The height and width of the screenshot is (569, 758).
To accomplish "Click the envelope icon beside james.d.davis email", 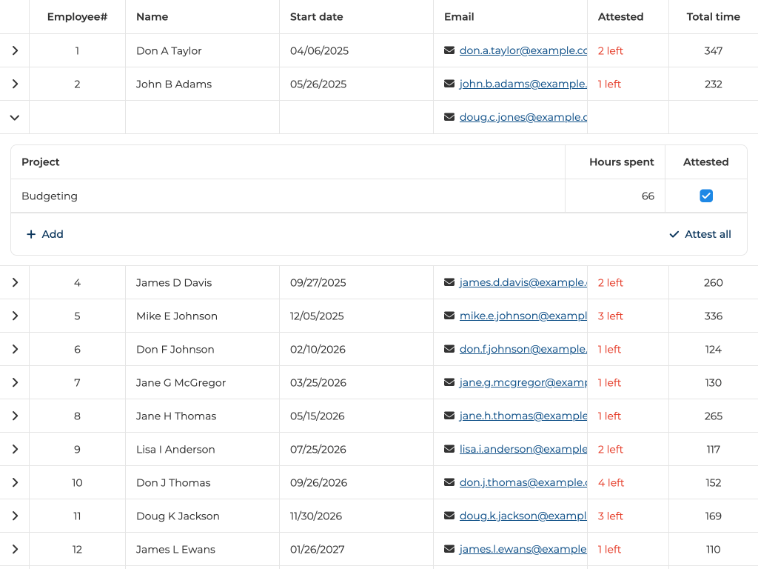I will tap(449, 282).
